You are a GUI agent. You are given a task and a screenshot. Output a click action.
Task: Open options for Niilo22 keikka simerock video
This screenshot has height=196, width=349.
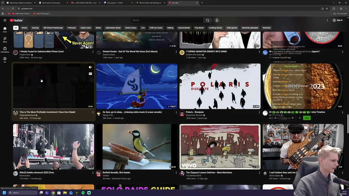[93, 173]
